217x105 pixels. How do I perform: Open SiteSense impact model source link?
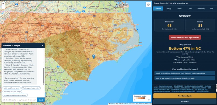[x=165, y=86]
